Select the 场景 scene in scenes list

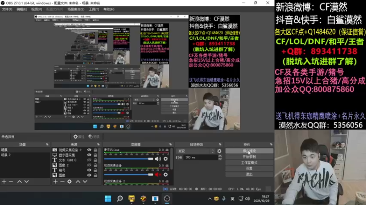pos(25,150)
